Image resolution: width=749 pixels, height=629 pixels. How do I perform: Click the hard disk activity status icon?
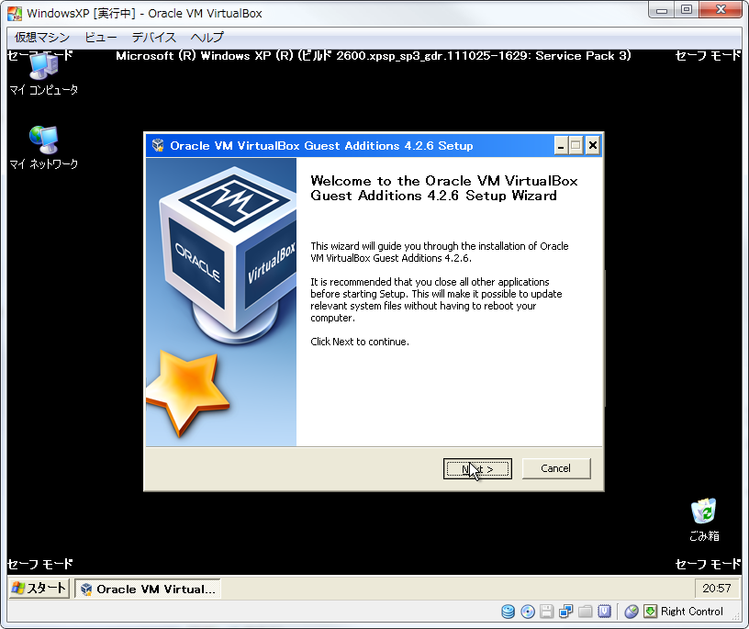(x=508, y=612)
